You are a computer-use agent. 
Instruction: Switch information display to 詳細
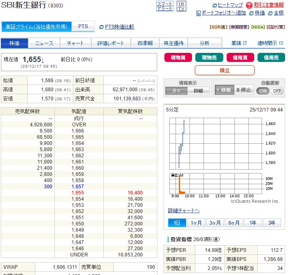[198, 91]
